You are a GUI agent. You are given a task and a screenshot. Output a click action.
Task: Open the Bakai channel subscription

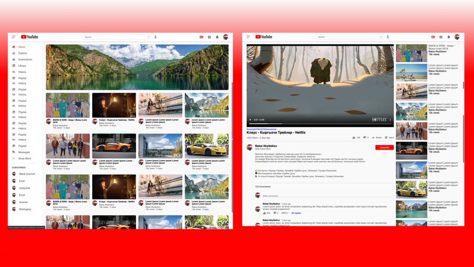click(x=24, y=174)
